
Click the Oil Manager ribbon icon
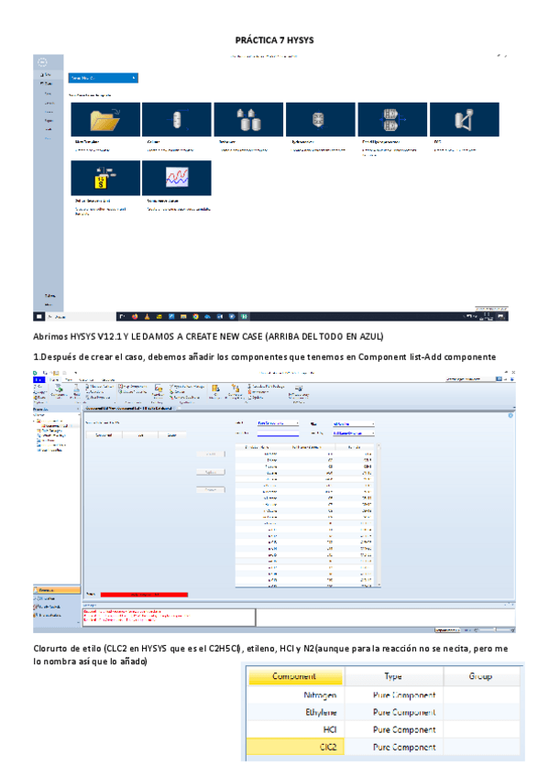coord(215,391)
